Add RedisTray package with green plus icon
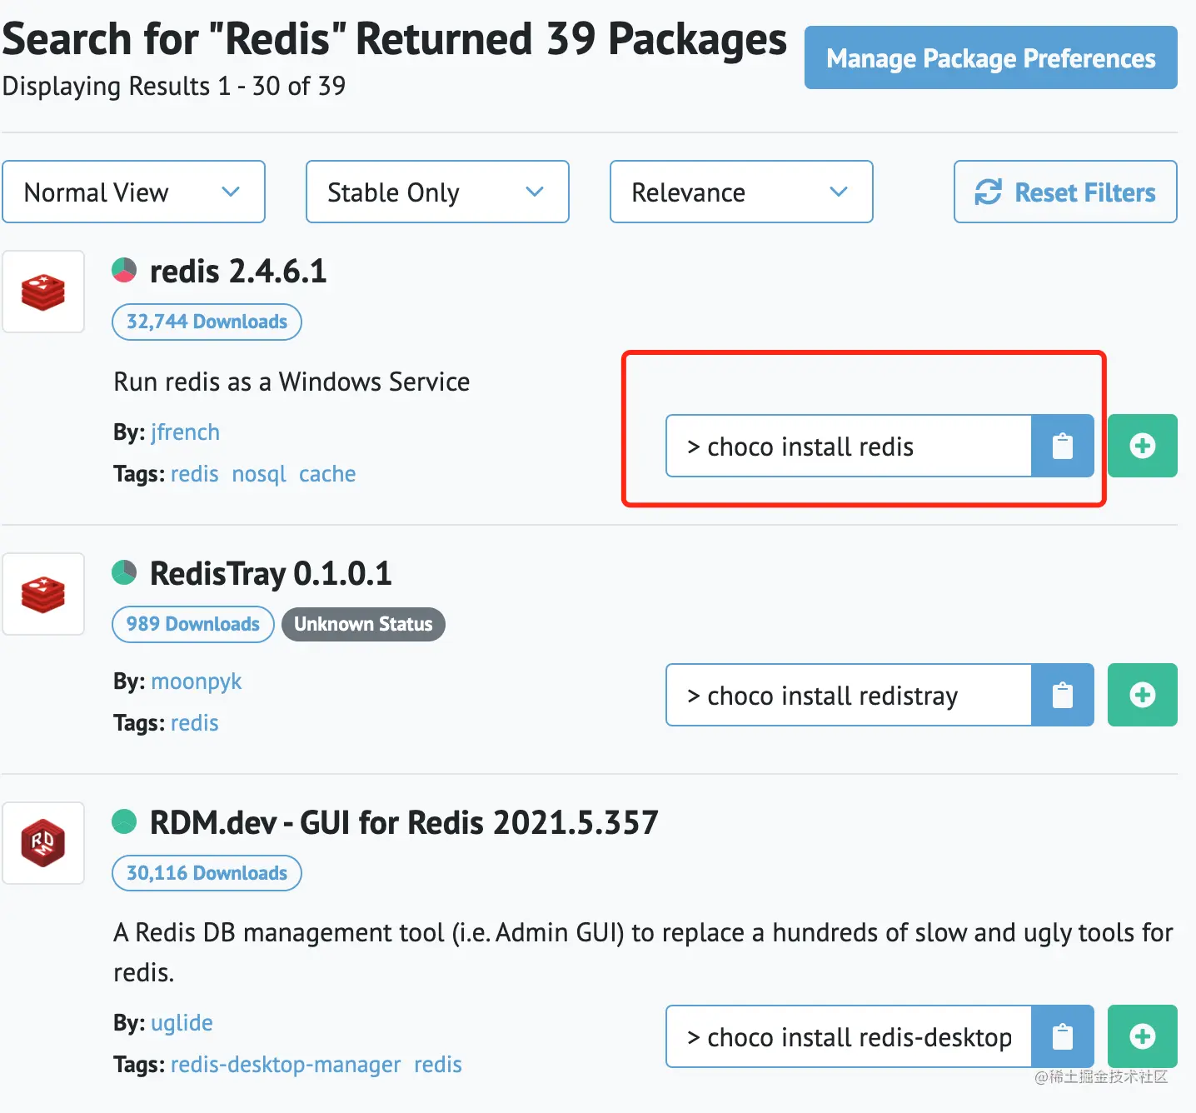 click(x=1142, y=695)
